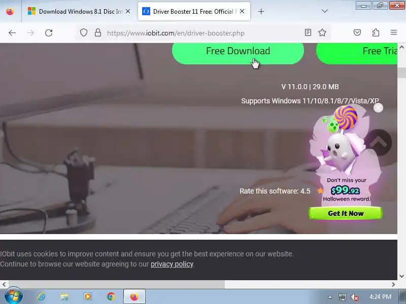
Task: Bookmark this page with the star
Action: tap(322, 32)
